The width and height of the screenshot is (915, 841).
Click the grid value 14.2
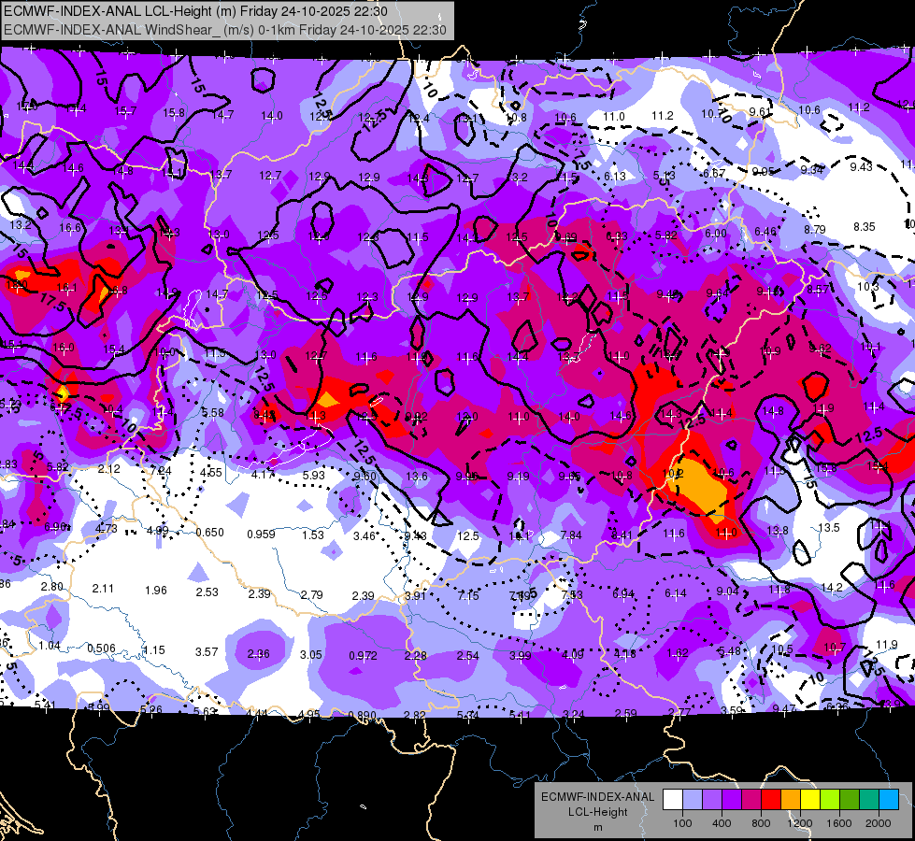[x=832, y=587]
